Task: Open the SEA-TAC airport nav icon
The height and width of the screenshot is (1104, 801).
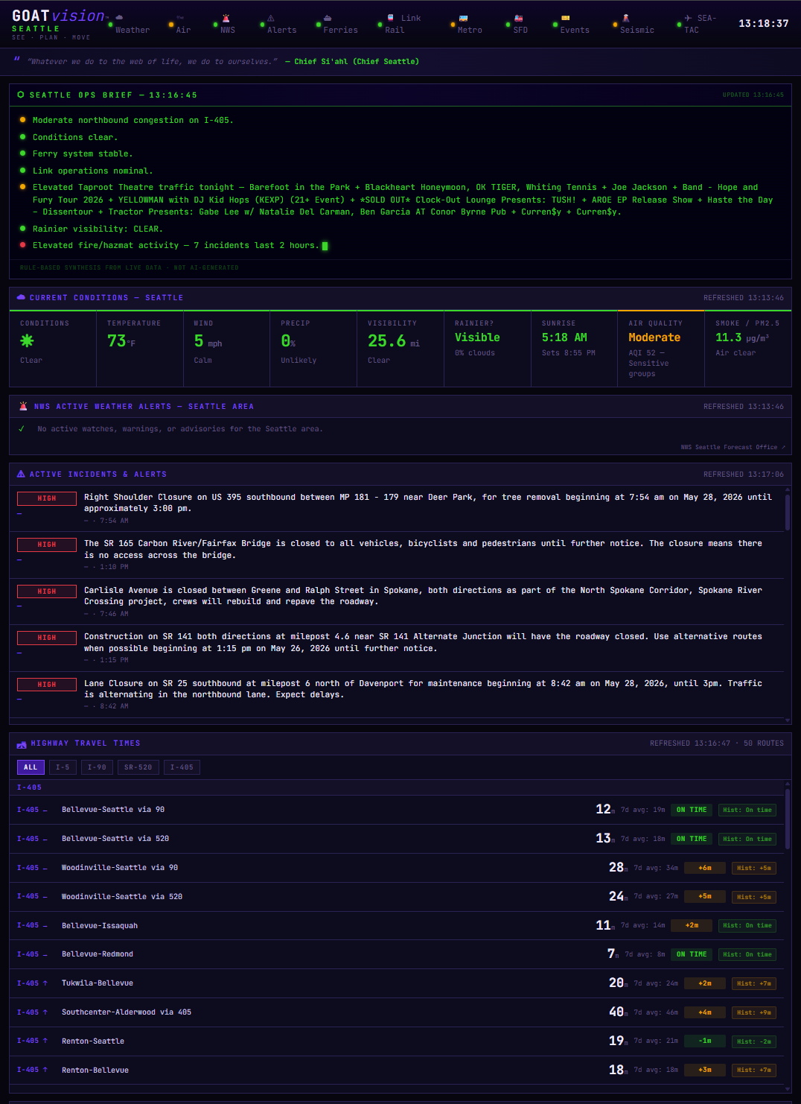Action: coord(688,18)
